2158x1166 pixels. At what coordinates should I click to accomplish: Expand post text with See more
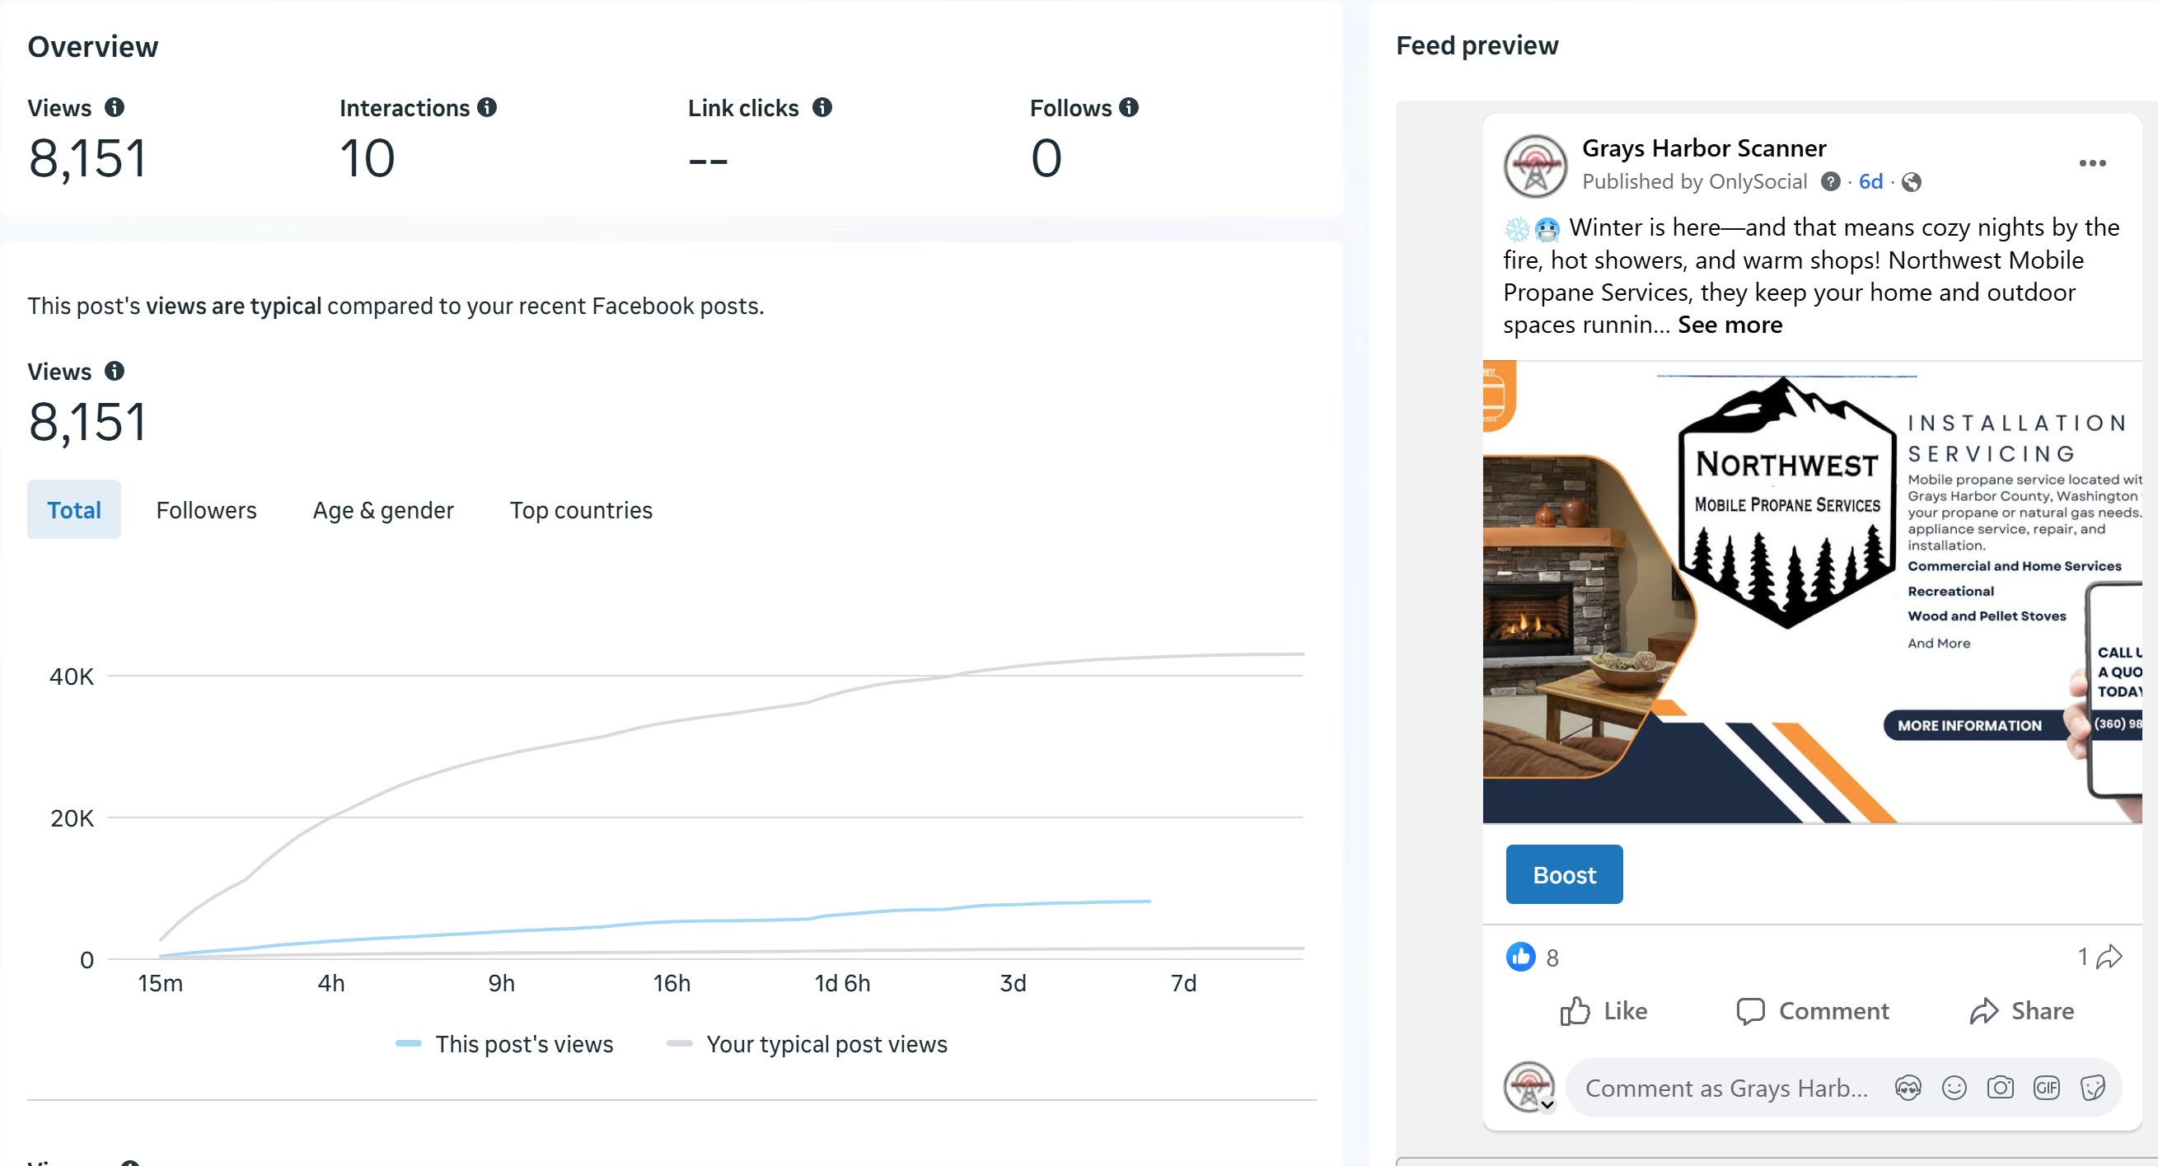1730,324
